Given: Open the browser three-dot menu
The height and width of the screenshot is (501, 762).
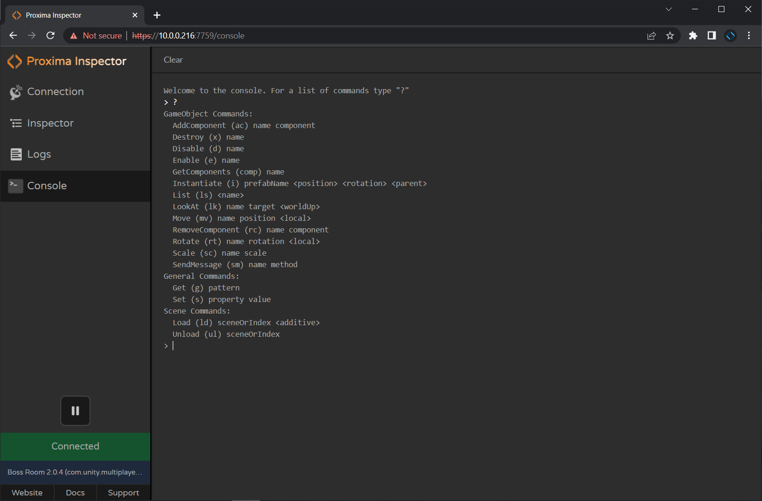Looking at the screenshot, I should (x=749, y=35).
